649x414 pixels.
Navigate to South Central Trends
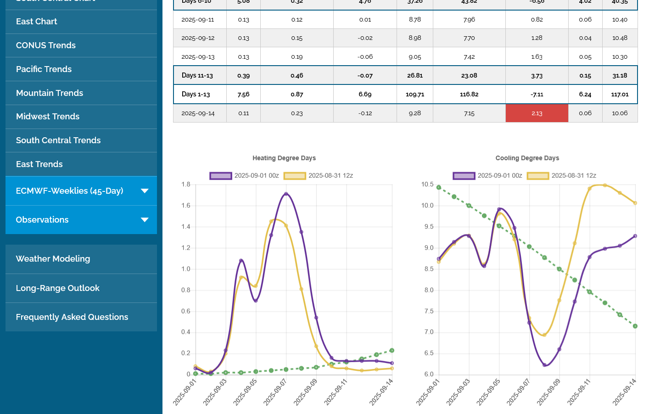tap(58, 140)
